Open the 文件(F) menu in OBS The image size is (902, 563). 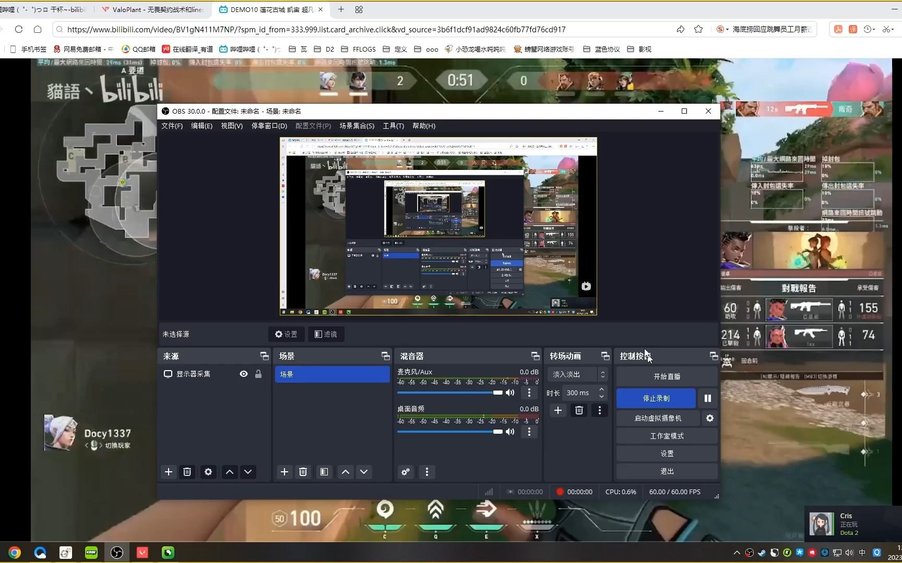(x=172, y=126)
